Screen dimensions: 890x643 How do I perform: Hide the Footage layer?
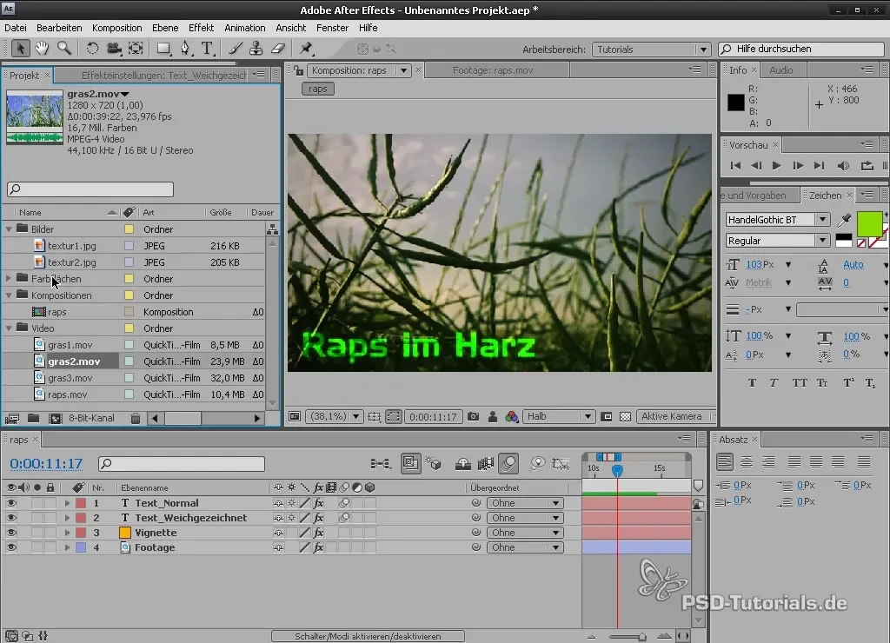click(x=10, y=547)
